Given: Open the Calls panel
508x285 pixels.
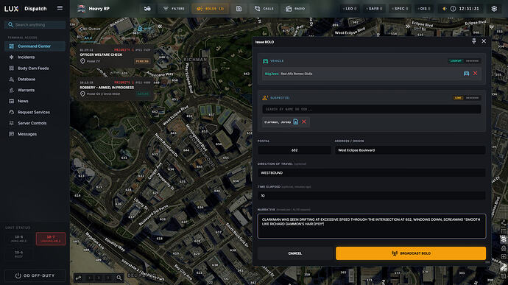Looking at the screenshot, I should (x=264, y=9).
